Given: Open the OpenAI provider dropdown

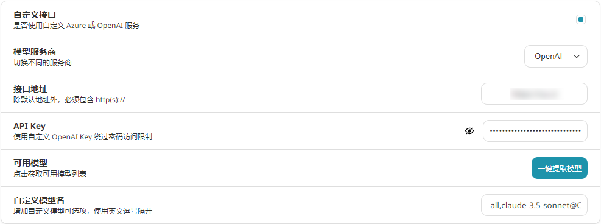Looking at the screenshot, I should click(x=556, y=56).
